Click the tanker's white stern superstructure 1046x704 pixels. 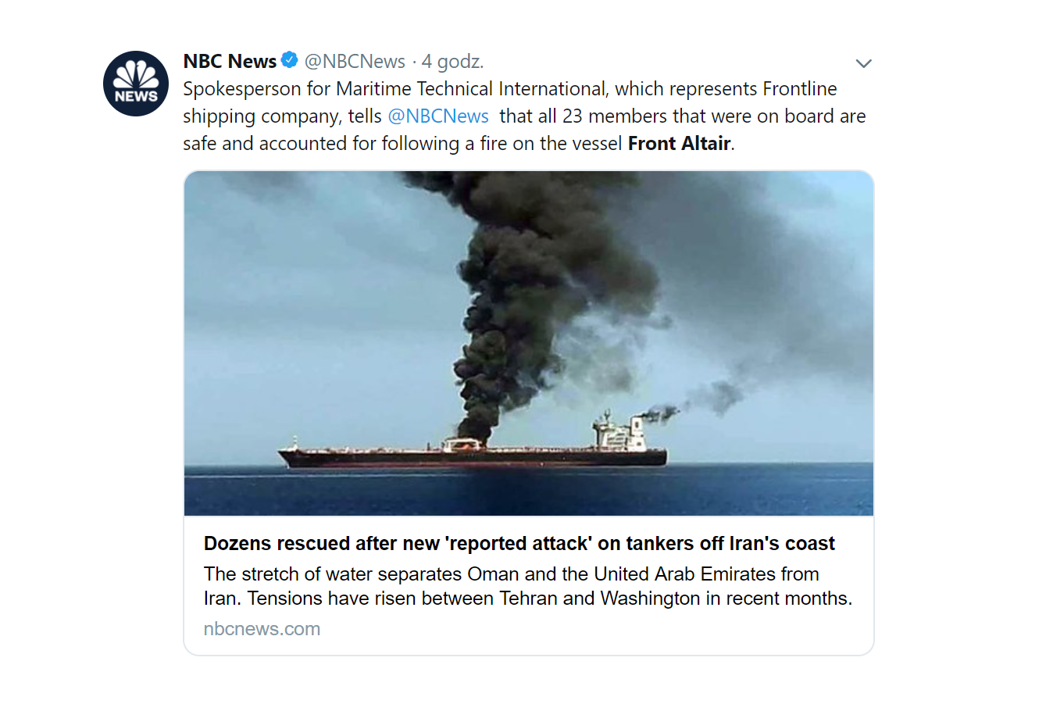pyautogui.click(x=622, y=434)
